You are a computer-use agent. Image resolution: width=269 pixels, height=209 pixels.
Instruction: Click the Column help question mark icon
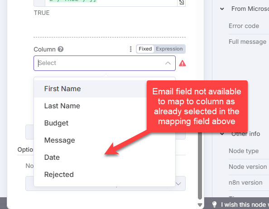(x=60, y=49)
